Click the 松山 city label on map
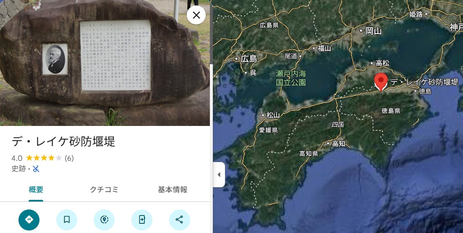This screenshot has width=463, height=233. coord(273,115)
